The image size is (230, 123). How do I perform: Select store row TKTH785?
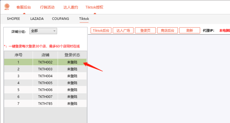(45, 104)
